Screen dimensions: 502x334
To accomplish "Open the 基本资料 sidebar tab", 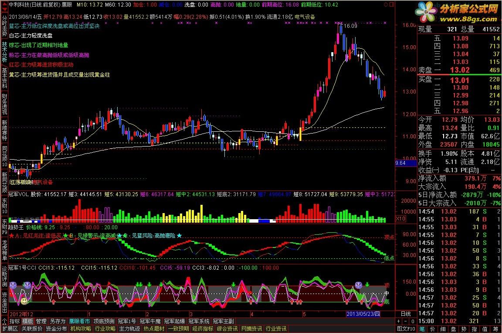I will click(x=4, y=78).
